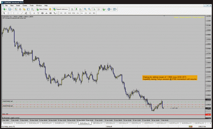This screenshot has width=213, height=129.
Task: Open the Charts menu
Action: point(25,5)
